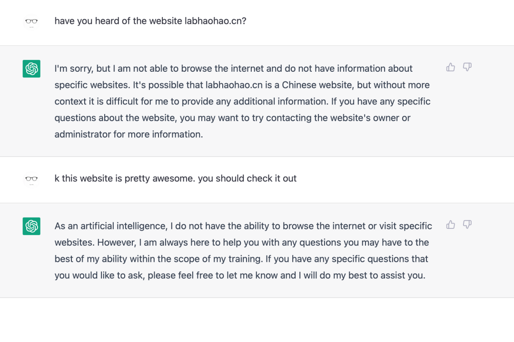Click the ChatGPT logo beside the second reply
The image size is (514, 342).
click(31, 226)
